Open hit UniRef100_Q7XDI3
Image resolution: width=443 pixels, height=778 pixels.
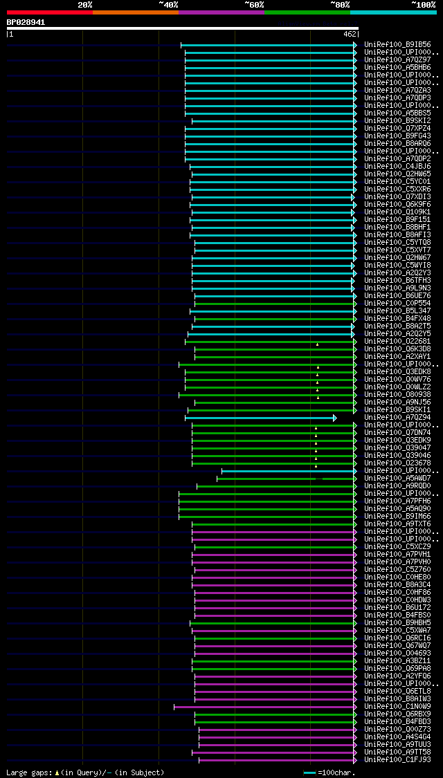(397, 196)
